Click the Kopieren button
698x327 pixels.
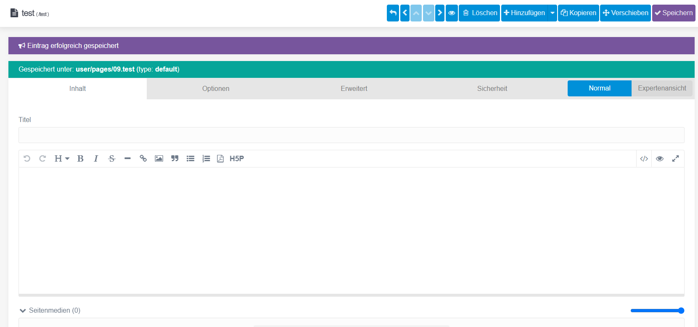(579, 13)
